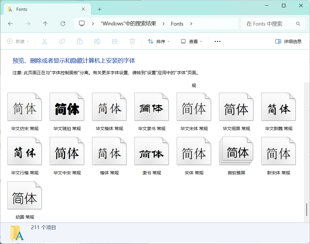Go up one folder level
The height and width of the screenshot is (244, 310).
point(45,24)
